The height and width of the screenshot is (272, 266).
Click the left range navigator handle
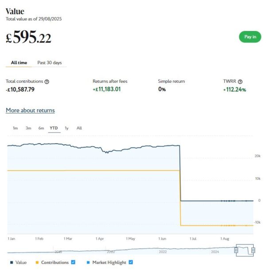[x=236, y=250]
